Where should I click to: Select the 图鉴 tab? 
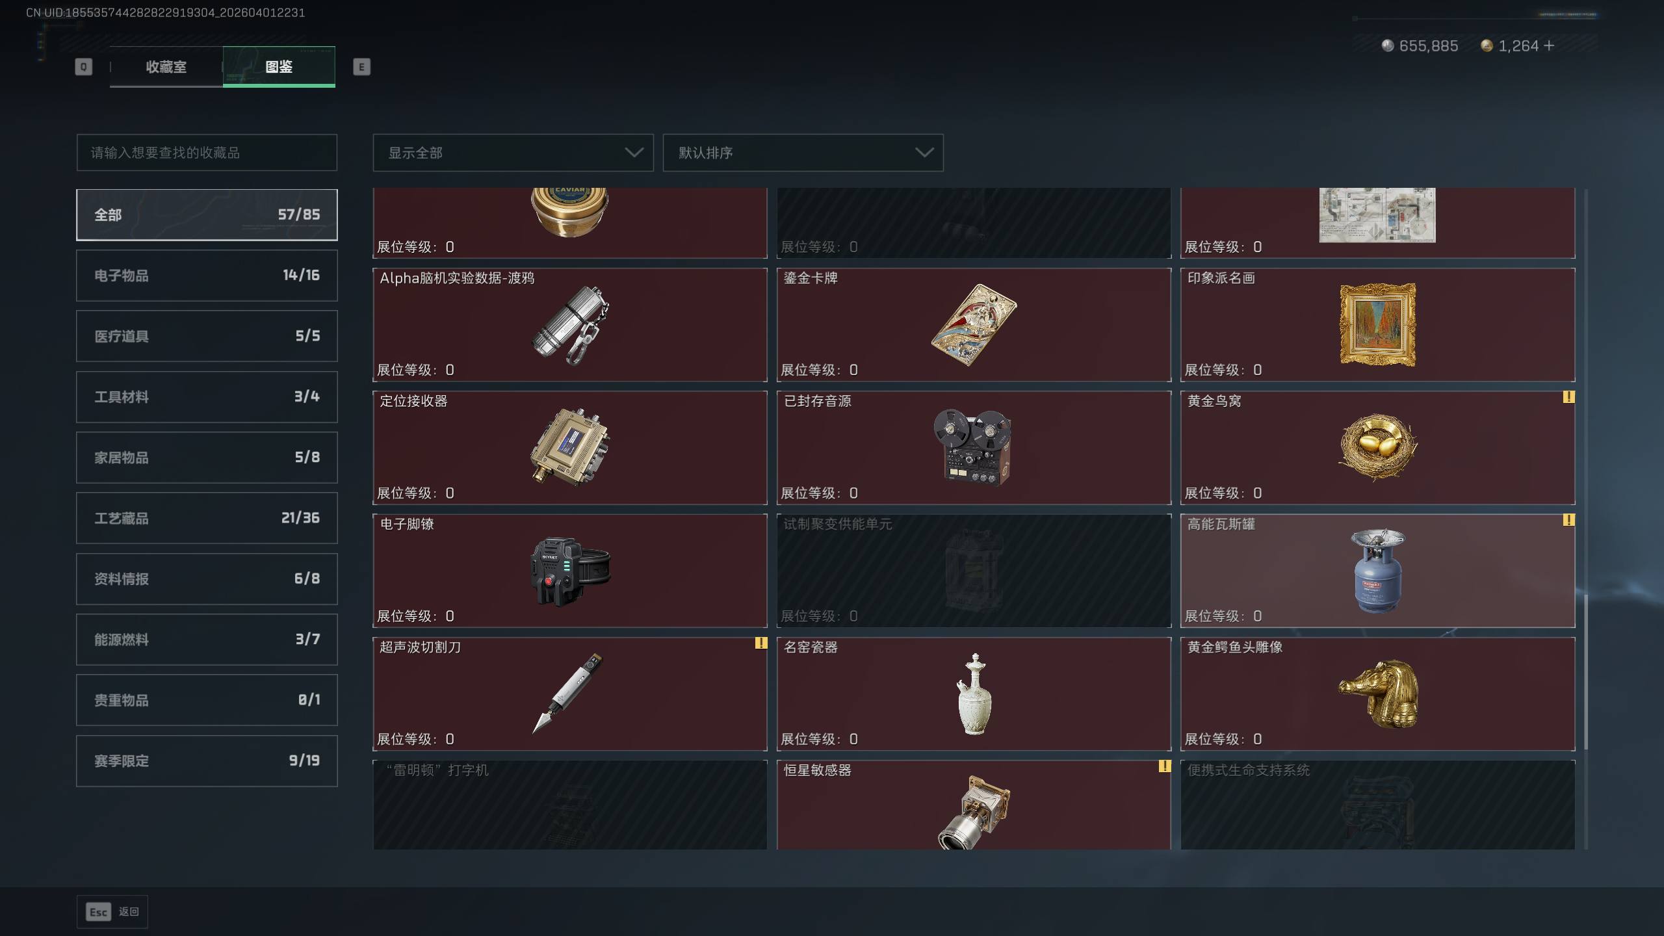click(279, 66)
